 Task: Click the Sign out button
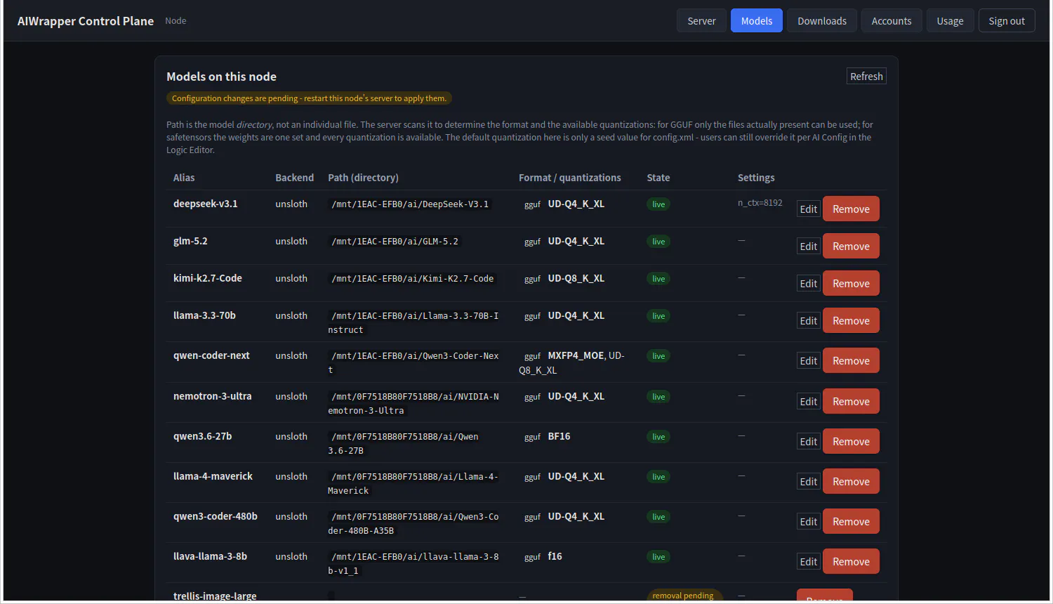pyautogui.click(x=1007, y=21)
